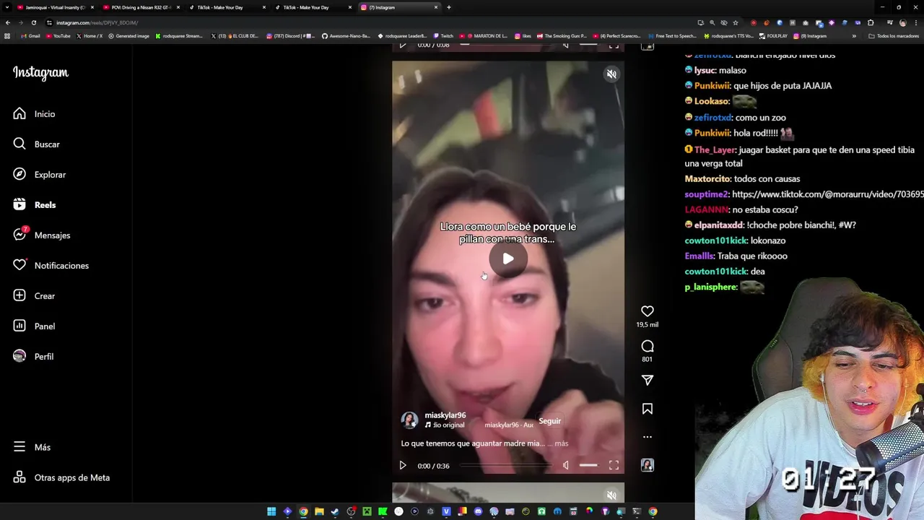This screenshot has height=520, width=924.
Task: Open Todos los marcadores folder
Action: (894, 36)
